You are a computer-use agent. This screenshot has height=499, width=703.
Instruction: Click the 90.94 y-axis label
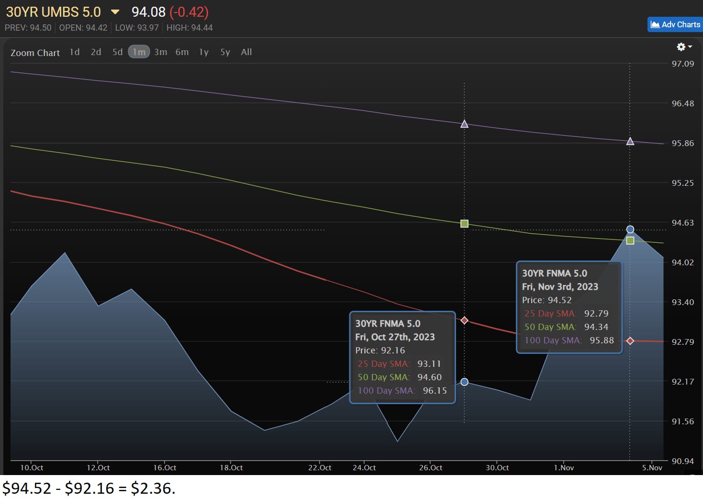pos(683,461)
